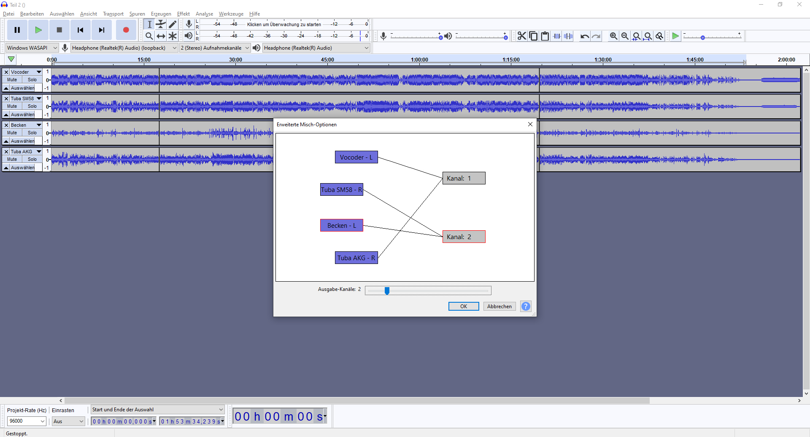This screenshot has height=437, width=810.
Task: Open the Spuren menu
Action: [137, 14]
